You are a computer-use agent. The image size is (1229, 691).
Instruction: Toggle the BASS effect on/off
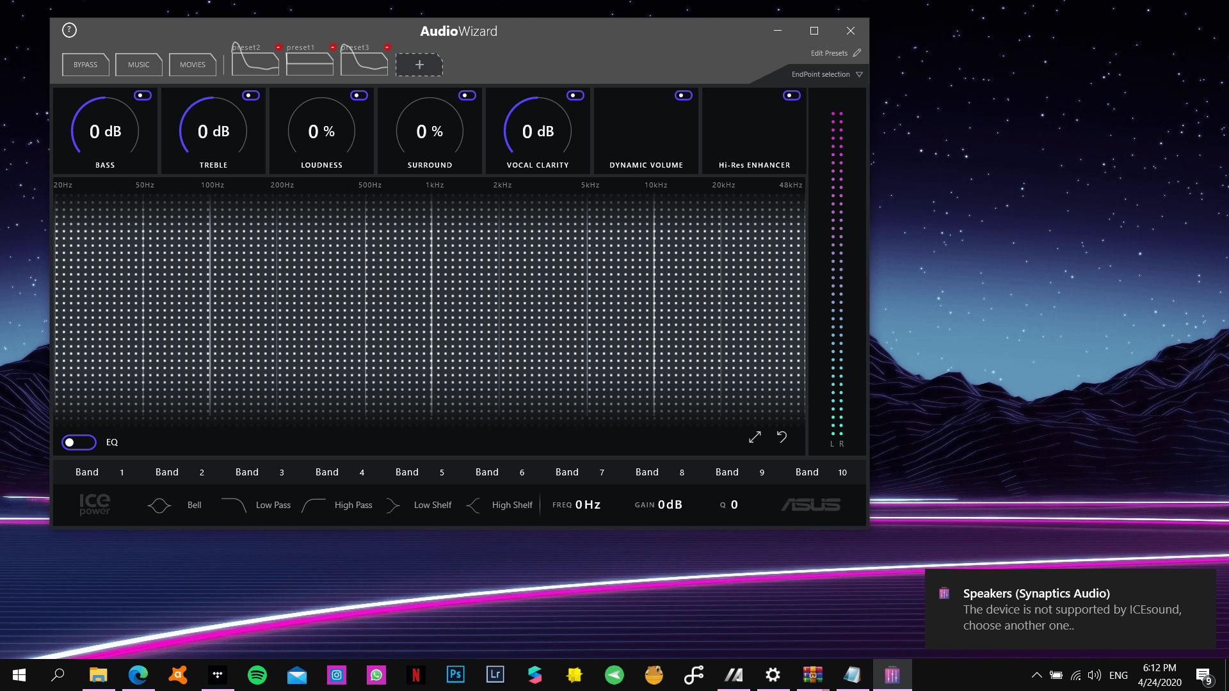click(143, 95)
